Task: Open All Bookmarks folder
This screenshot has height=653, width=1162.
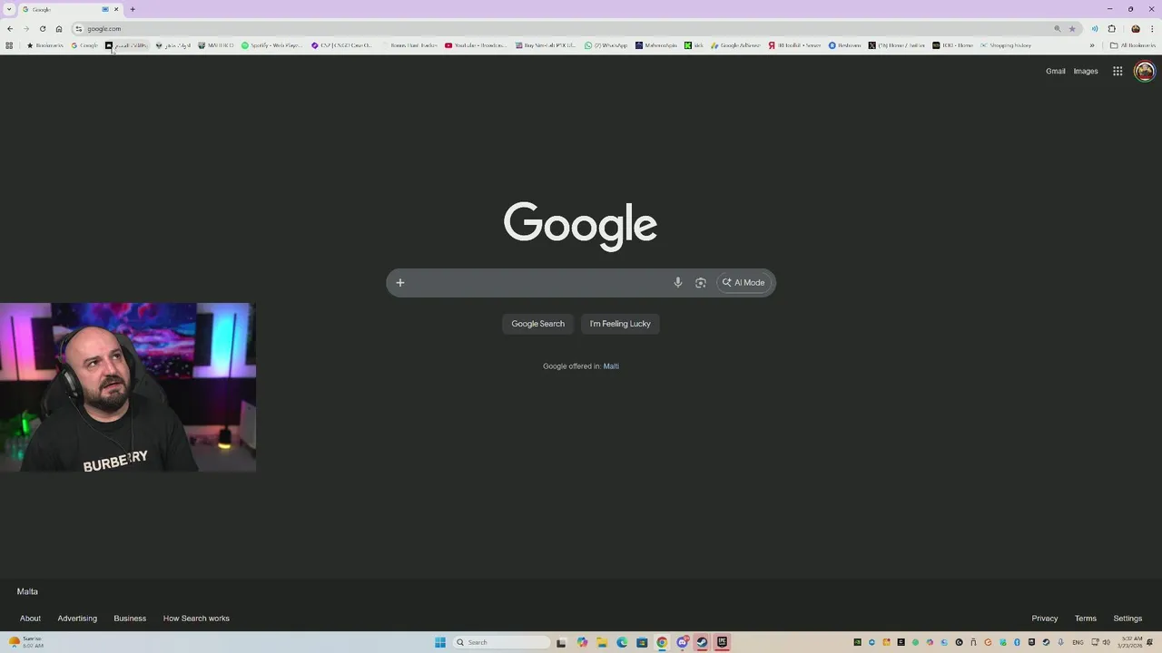Action: coord(1133,45)
